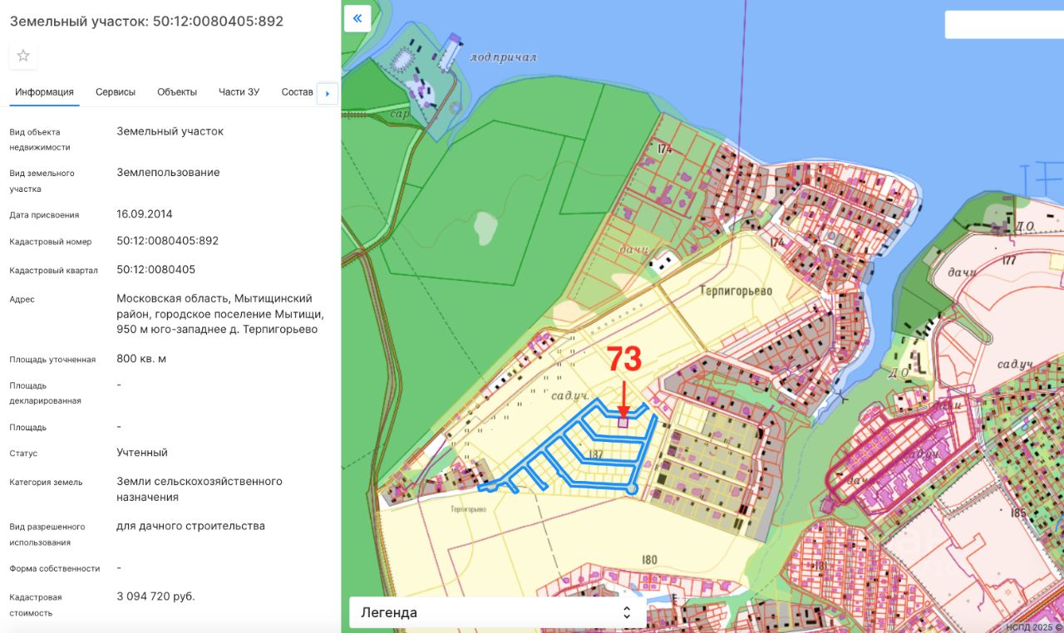Viewport: 1064px width, 633px height.
Task: Click the лодпричал label on the map
Action: click(x=503, y=57)
